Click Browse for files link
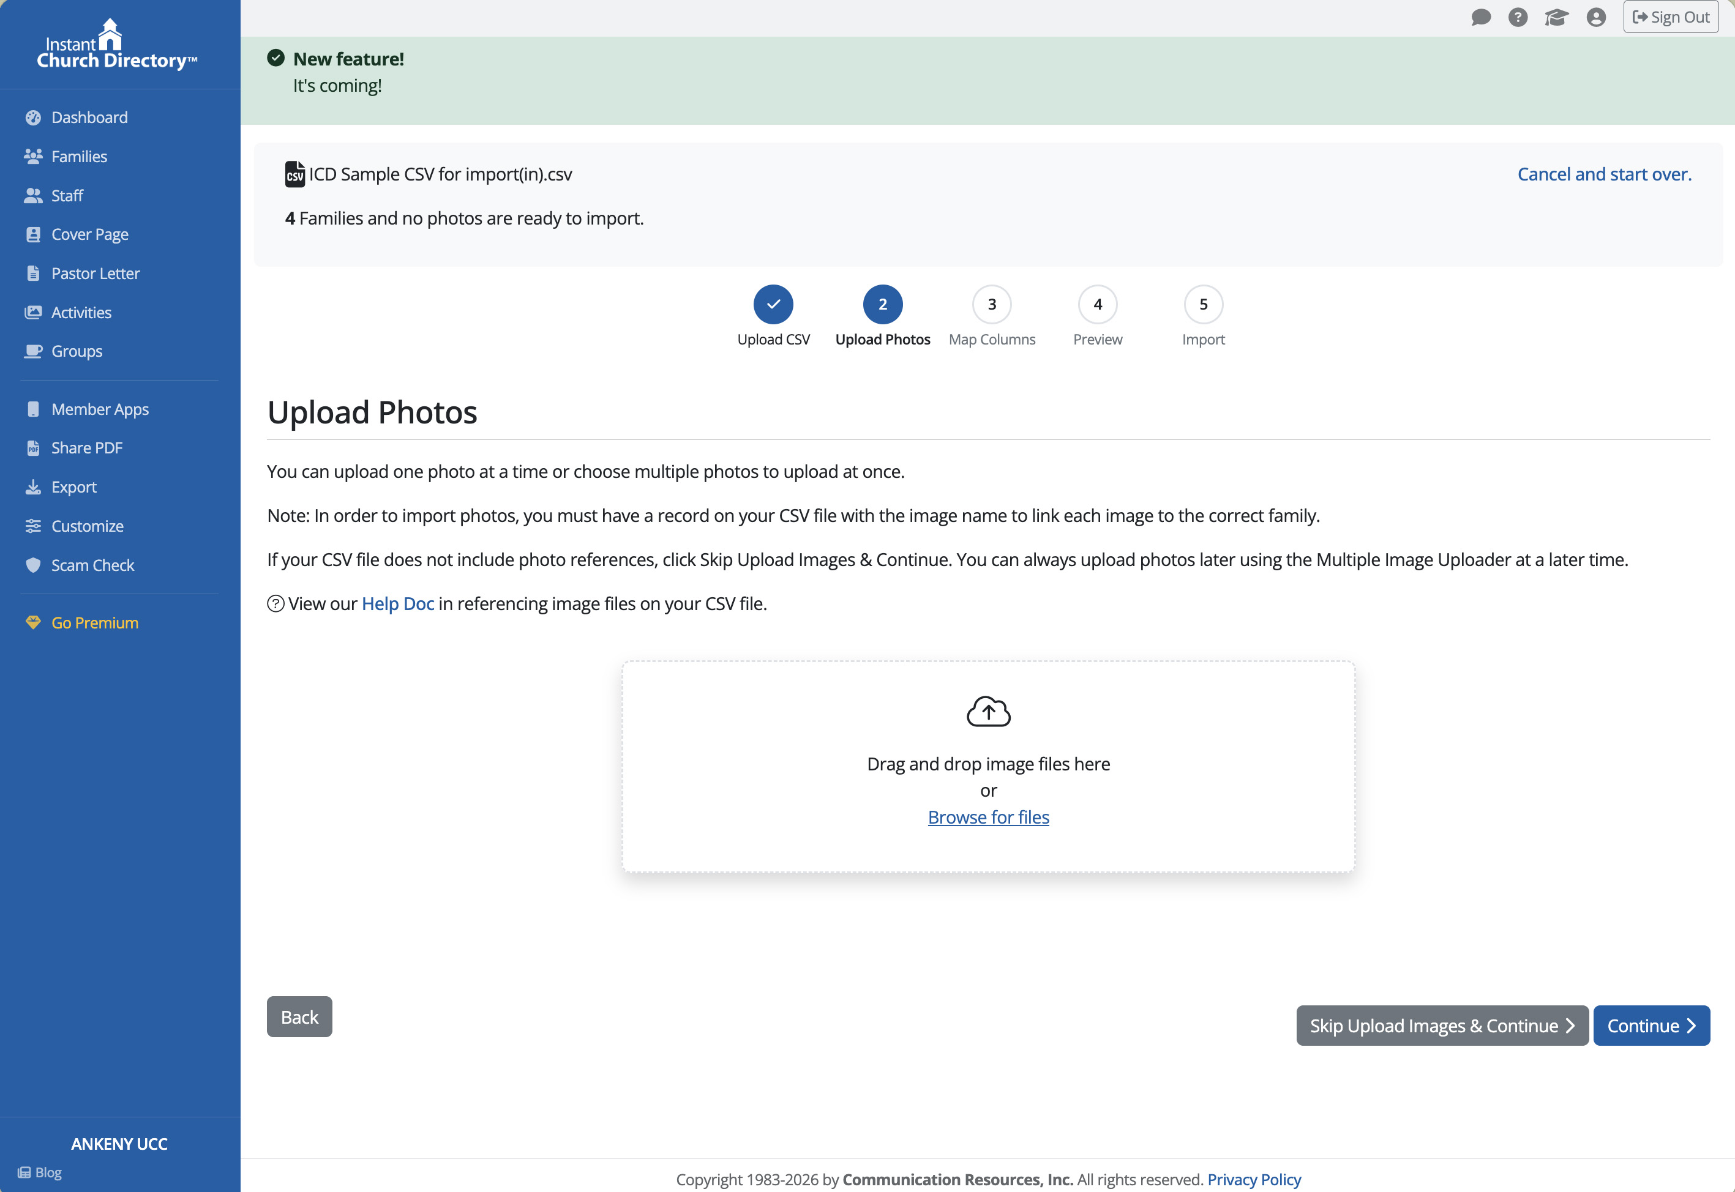 (988, 816)
